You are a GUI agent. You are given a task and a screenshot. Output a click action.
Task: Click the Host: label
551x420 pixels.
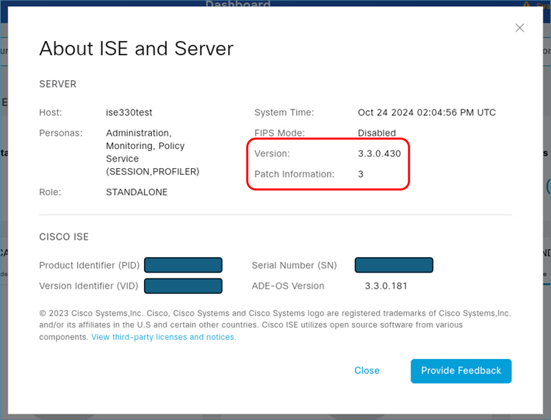(51, 112)
